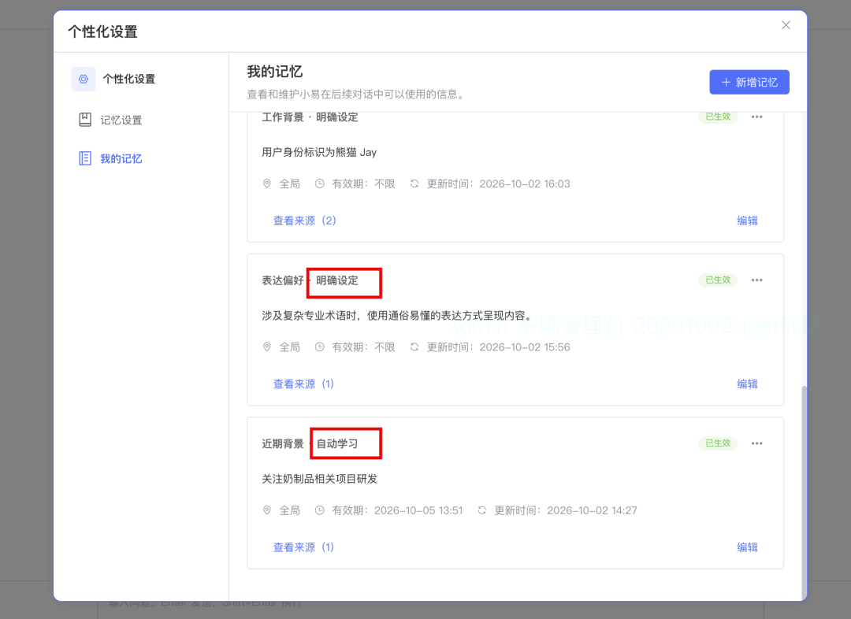Click the clock icon in 工作背景 card
Viewport: 851px width, 619px height.
pos(320,183)
